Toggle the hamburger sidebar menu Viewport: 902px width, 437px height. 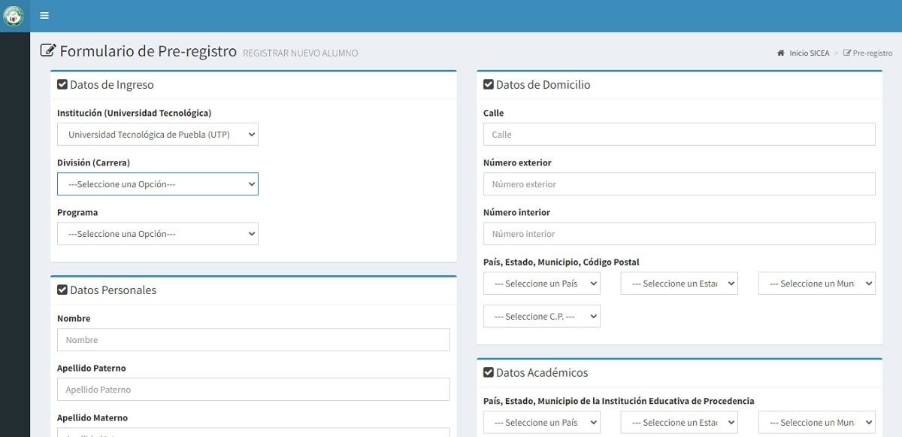coord(44,16)
